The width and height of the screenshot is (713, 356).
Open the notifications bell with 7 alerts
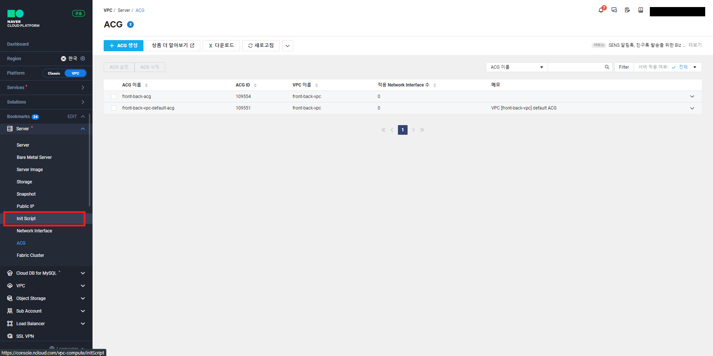[600, 10]
